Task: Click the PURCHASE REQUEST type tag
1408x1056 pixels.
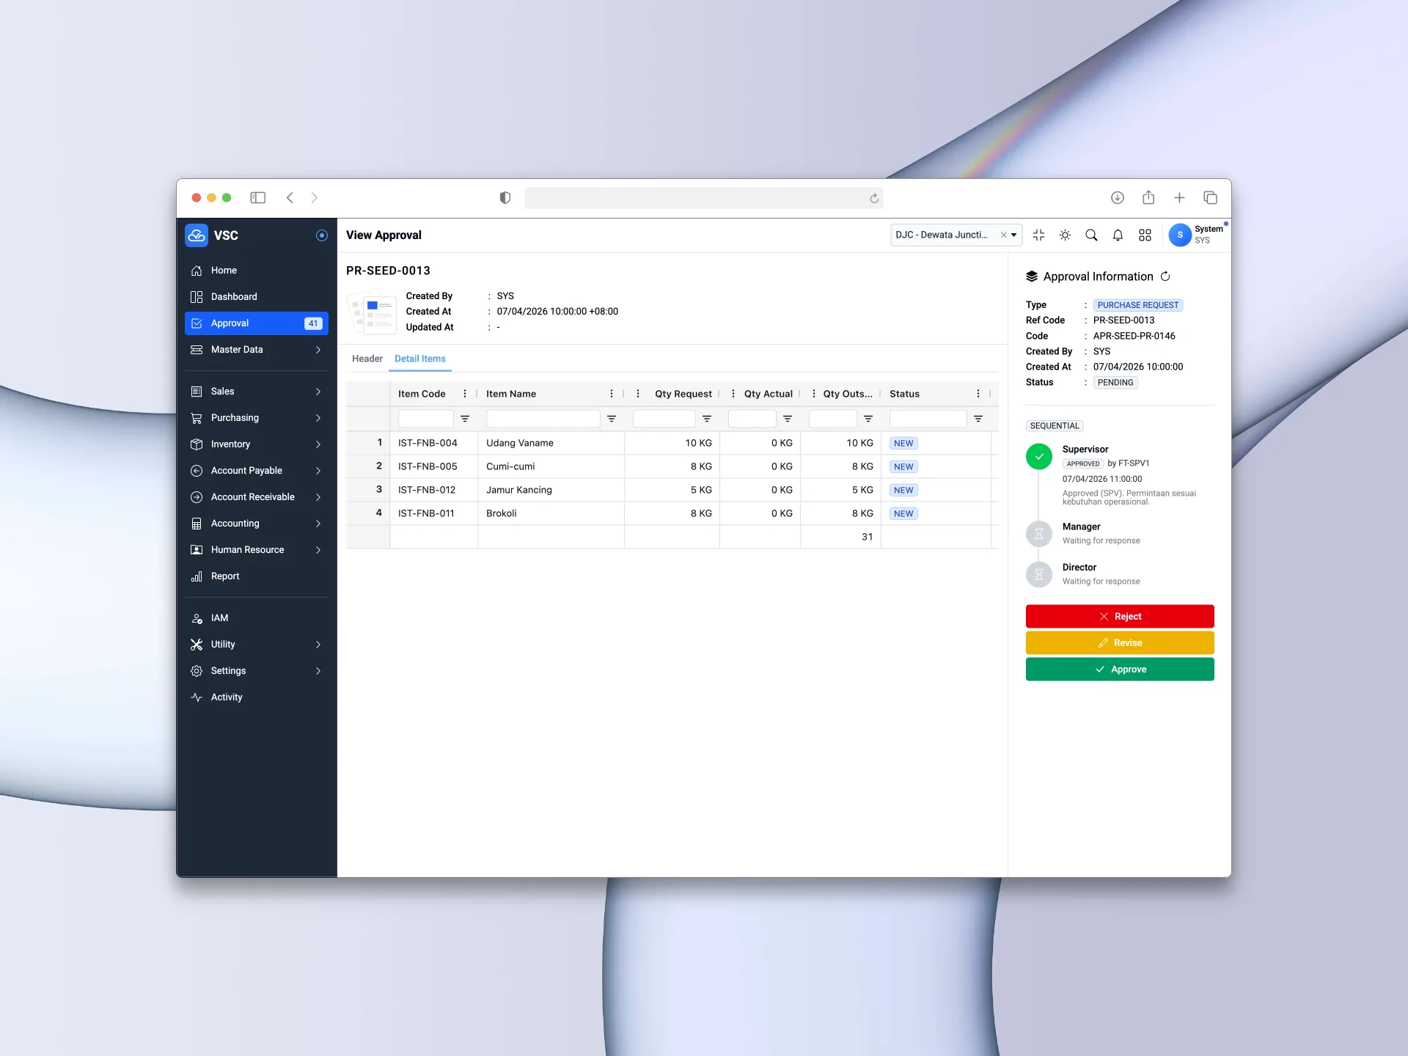Action: 1138,305
